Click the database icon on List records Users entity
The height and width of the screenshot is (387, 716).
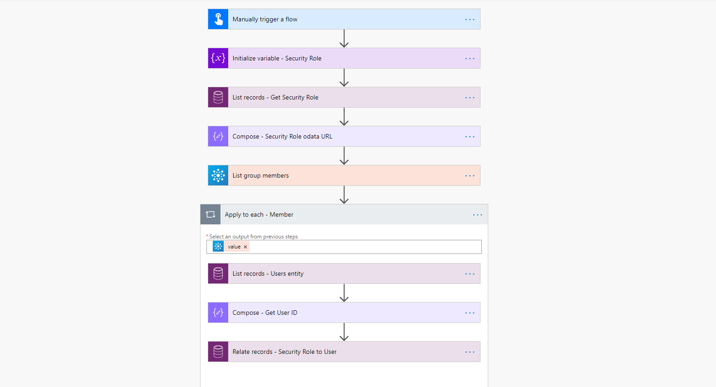click(x=218, y=273)
